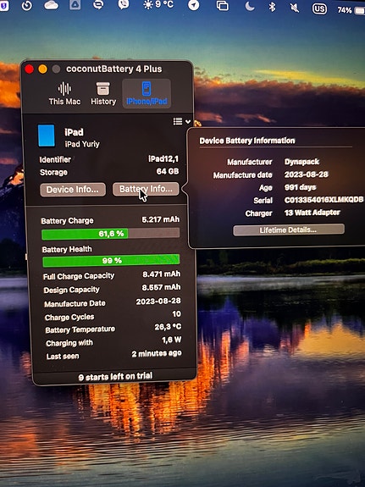Open the window manager overlapping rectangles icon
The width and height of the screenshot is (365, 487).
point(222,6)
